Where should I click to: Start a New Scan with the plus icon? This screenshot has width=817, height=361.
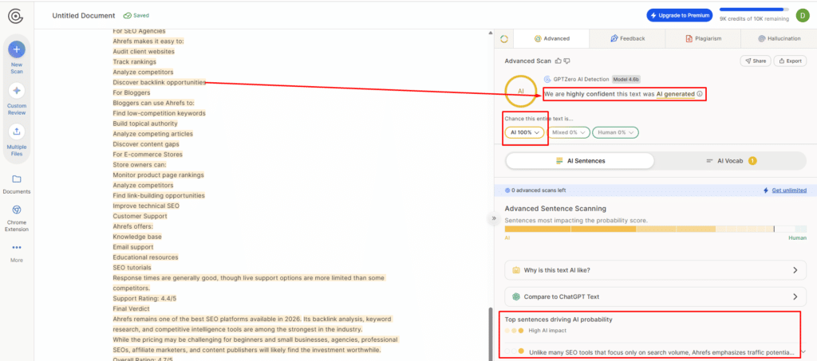(17, 50)
